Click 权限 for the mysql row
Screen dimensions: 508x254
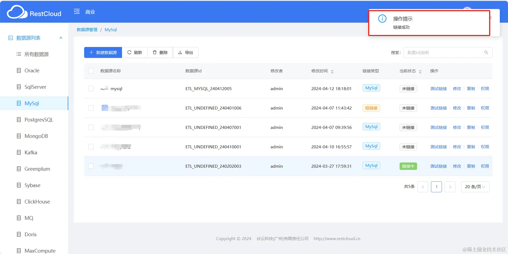485,88
